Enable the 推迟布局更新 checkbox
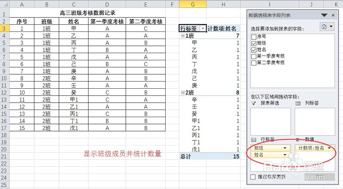343x189 pixels. tap(253, 177)
